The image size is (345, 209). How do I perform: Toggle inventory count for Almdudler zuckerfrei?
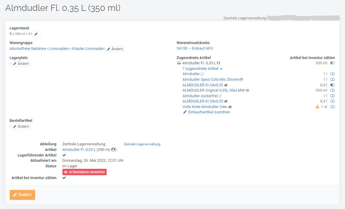coord(332,96)
